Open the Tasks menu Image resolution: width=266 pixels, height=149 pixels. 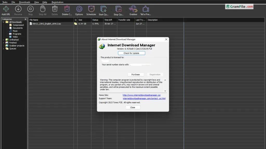[x=5, y=2]
